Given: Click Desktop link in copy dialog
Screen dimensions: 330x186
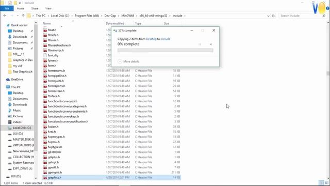Looking at the screenshot, I should click(151, 39).
